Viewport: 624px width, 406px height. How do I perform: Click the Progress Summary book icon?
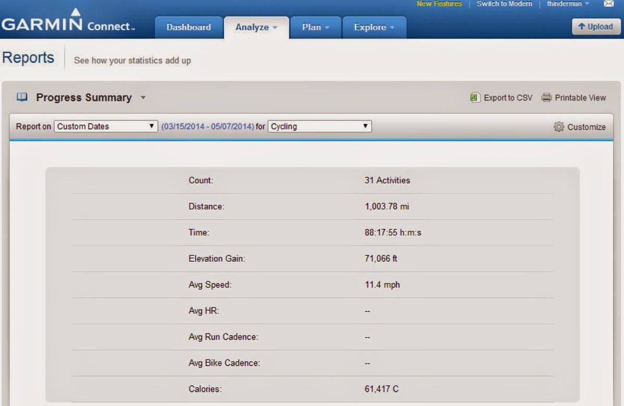[x=22, y=97]
